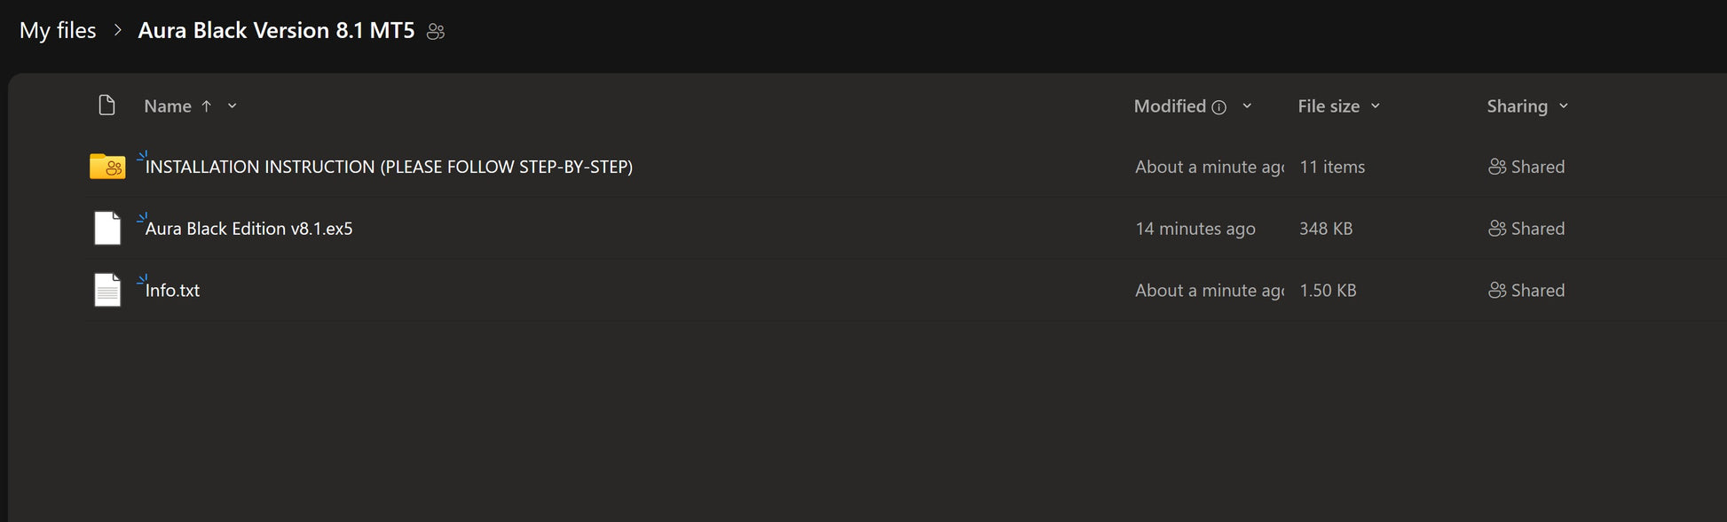Open the Info.txt file
The image size is (1727, 522).
pyautogui.click(x=172, y=291)
